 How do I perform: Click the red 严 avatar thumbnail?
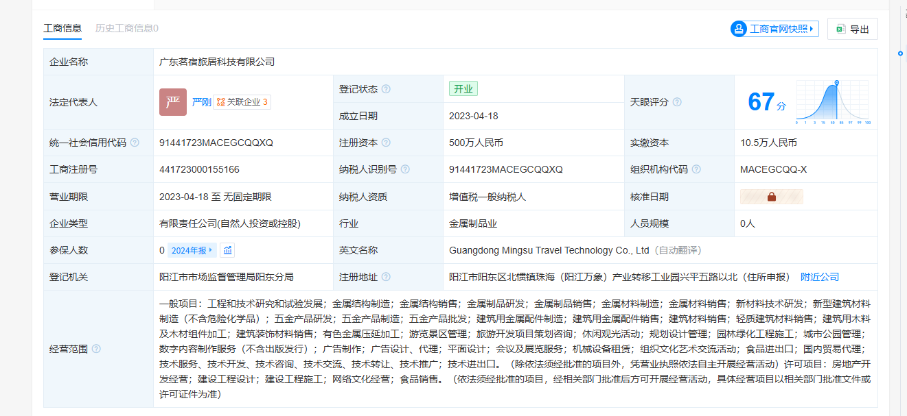(x=173, y=102)
